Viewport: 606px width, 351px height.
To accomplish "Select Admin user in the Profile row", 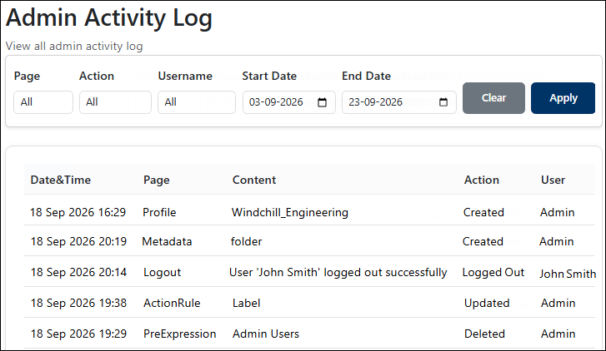I will click(558, 212).
